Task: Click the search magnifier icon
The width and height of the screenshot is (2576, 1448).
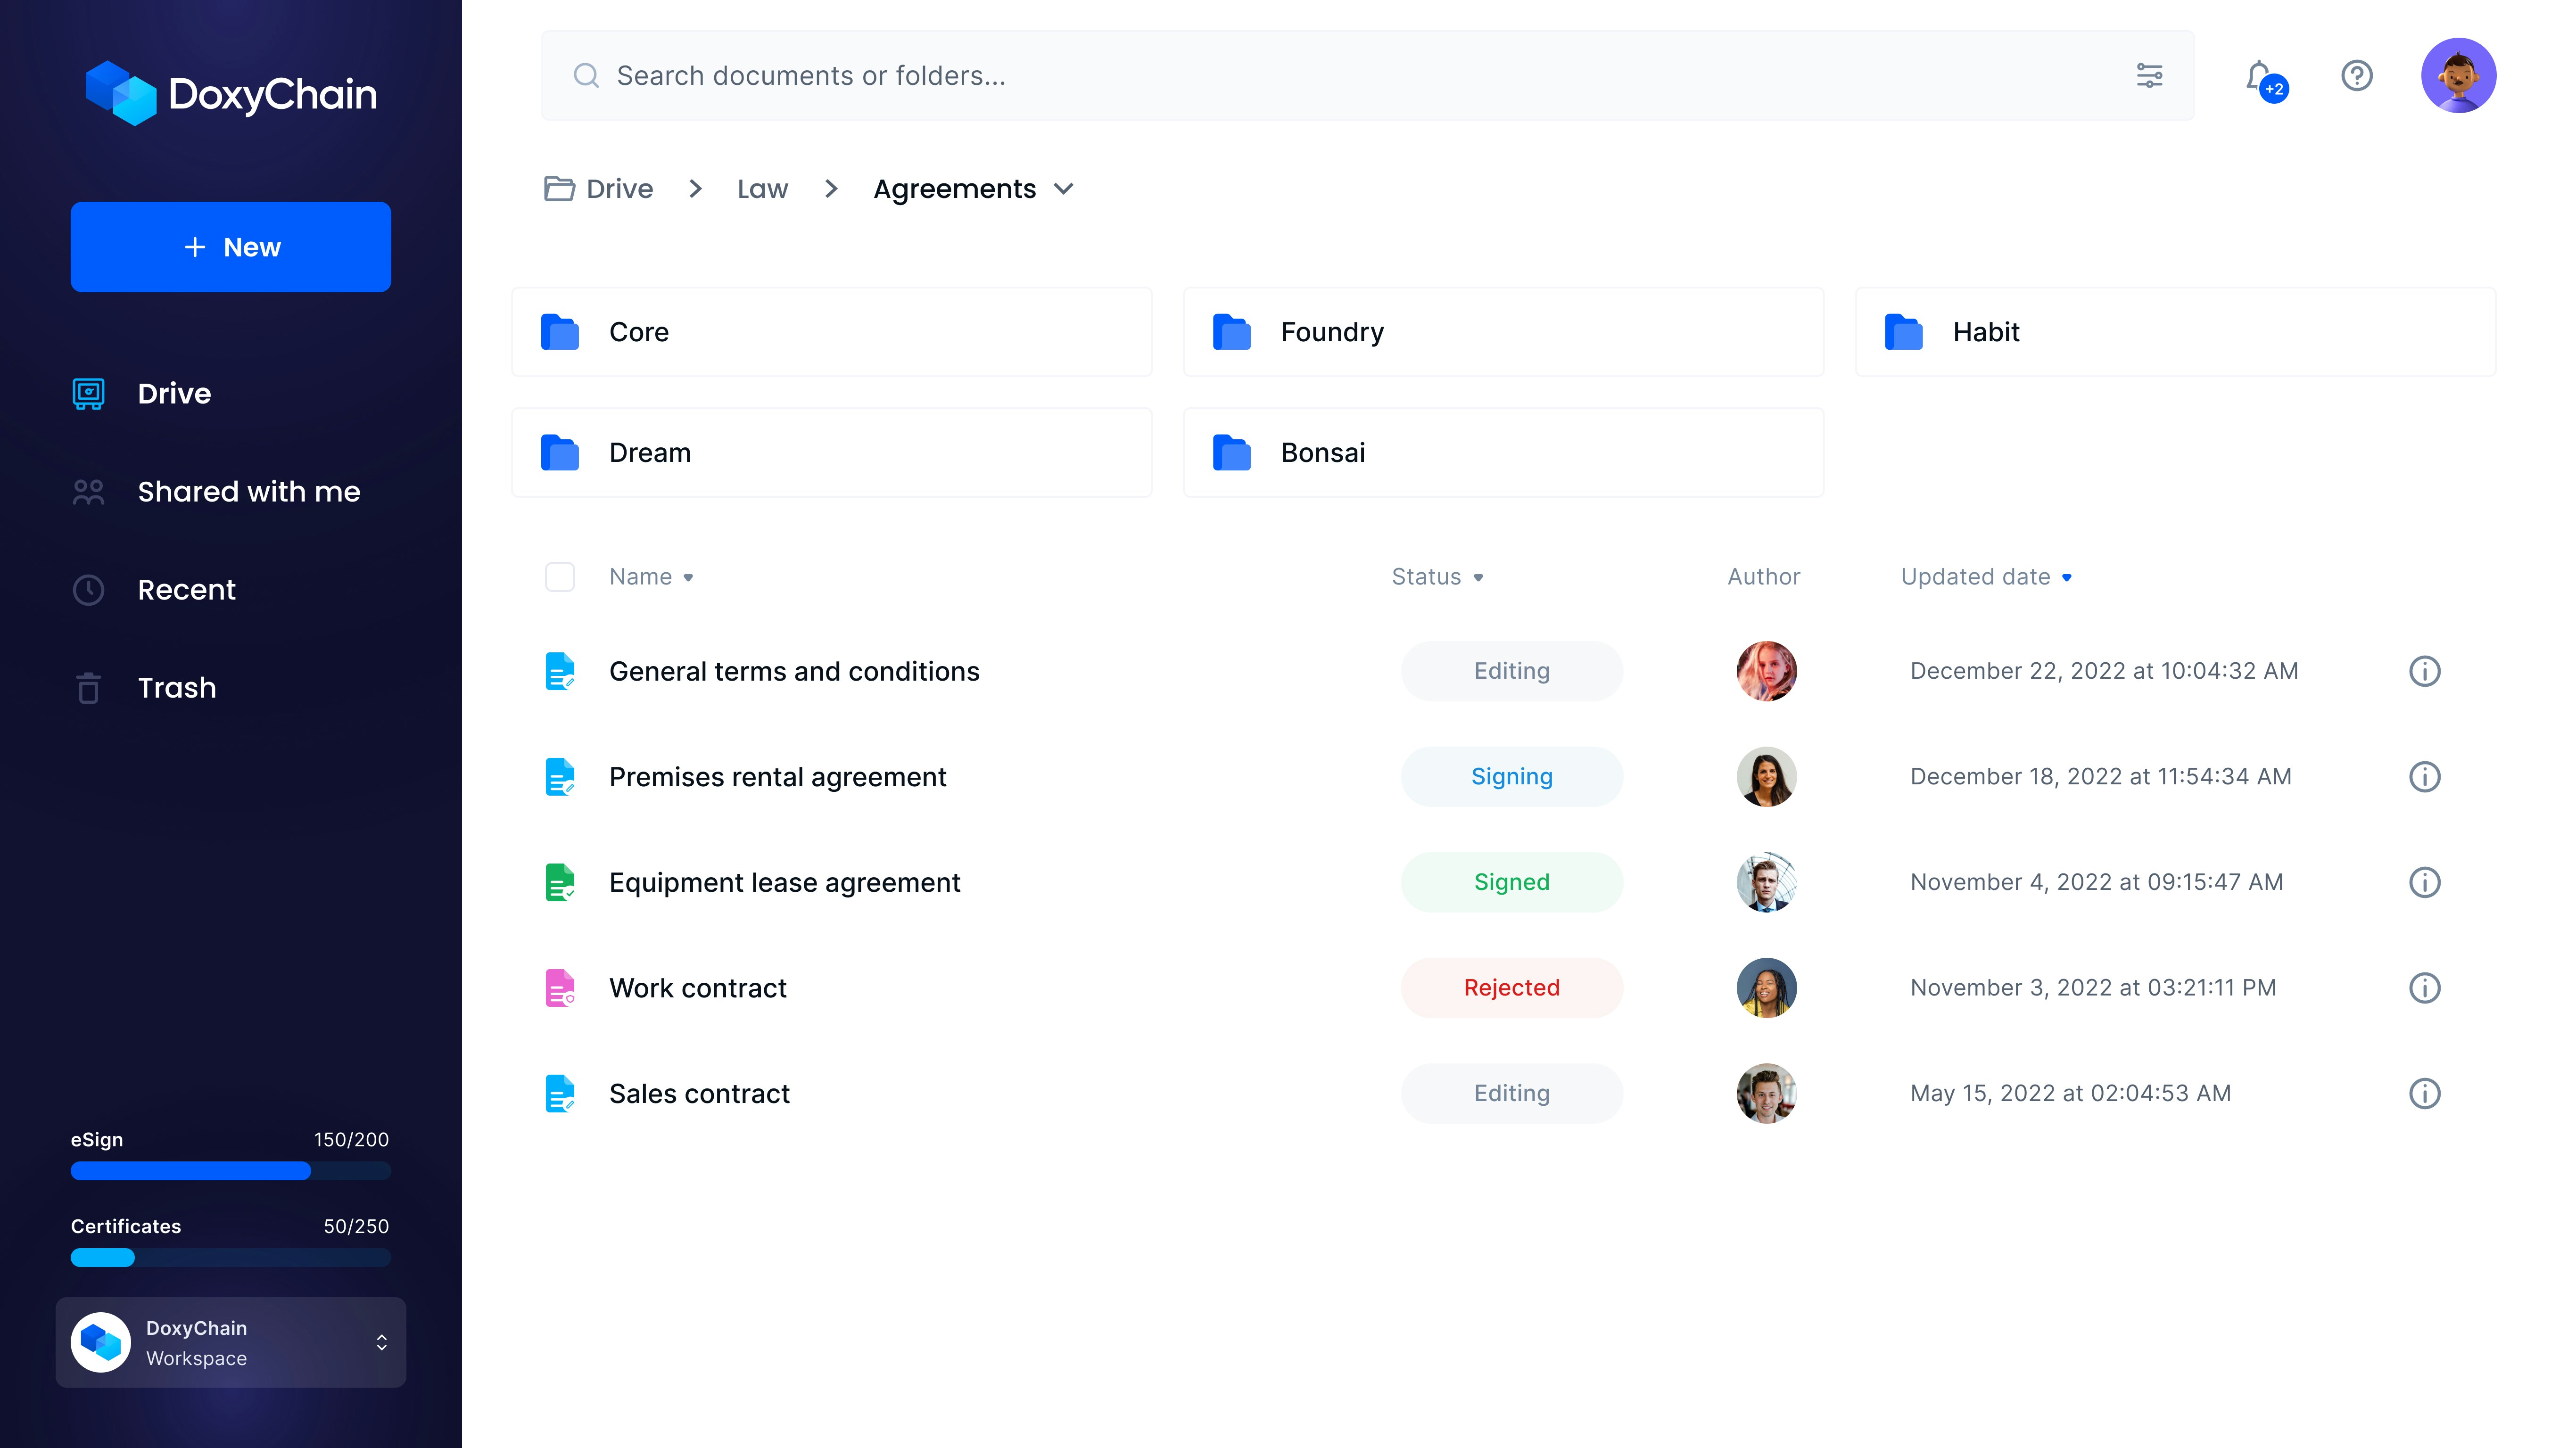Action: coord(586,75)
